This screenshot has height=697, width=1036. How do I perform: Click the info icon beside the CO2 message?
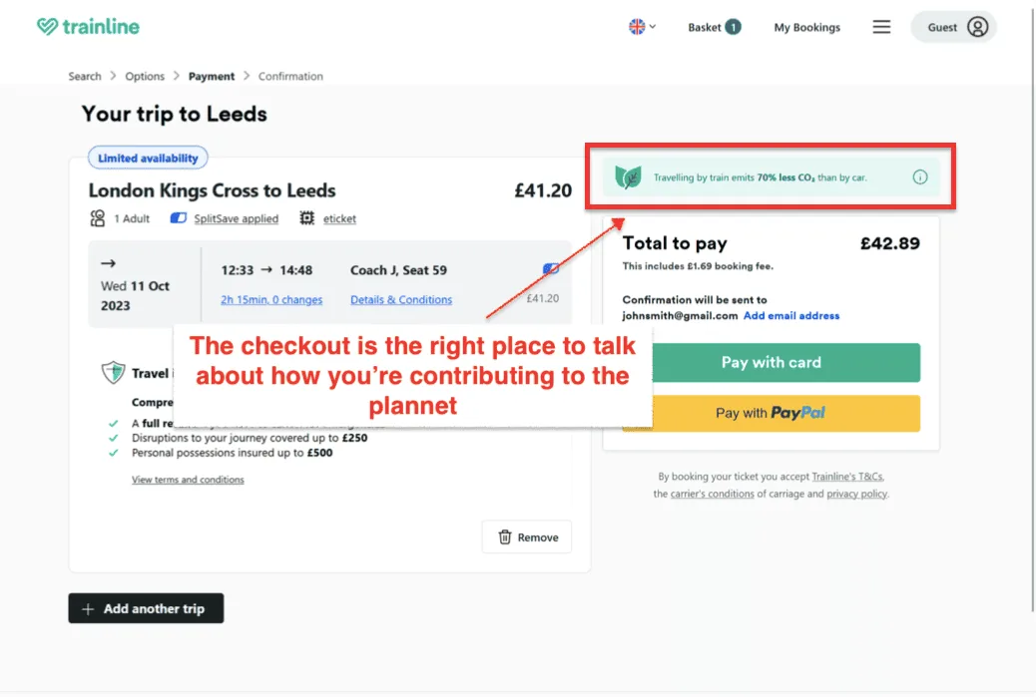pyautogui.click(x=919, y=177)
